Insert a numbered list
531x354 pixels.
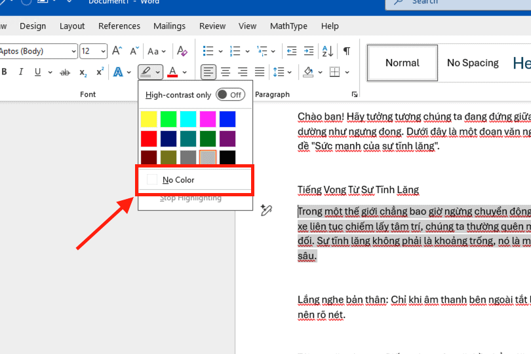235,51
